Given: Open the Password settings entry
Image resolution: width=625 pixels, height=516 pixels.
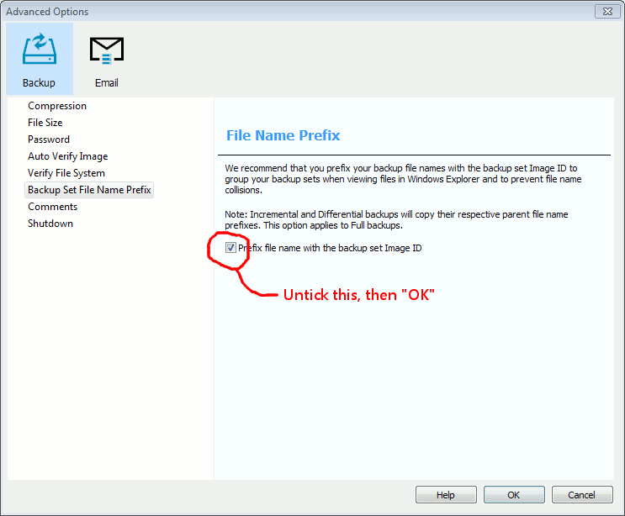Looking at the screenshot, I should click(49, 140).
